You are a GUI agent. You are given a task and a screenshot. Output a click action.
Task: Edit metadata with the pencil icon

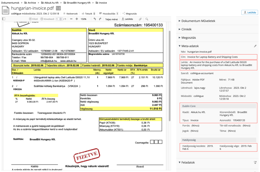[x=255, y=46]
